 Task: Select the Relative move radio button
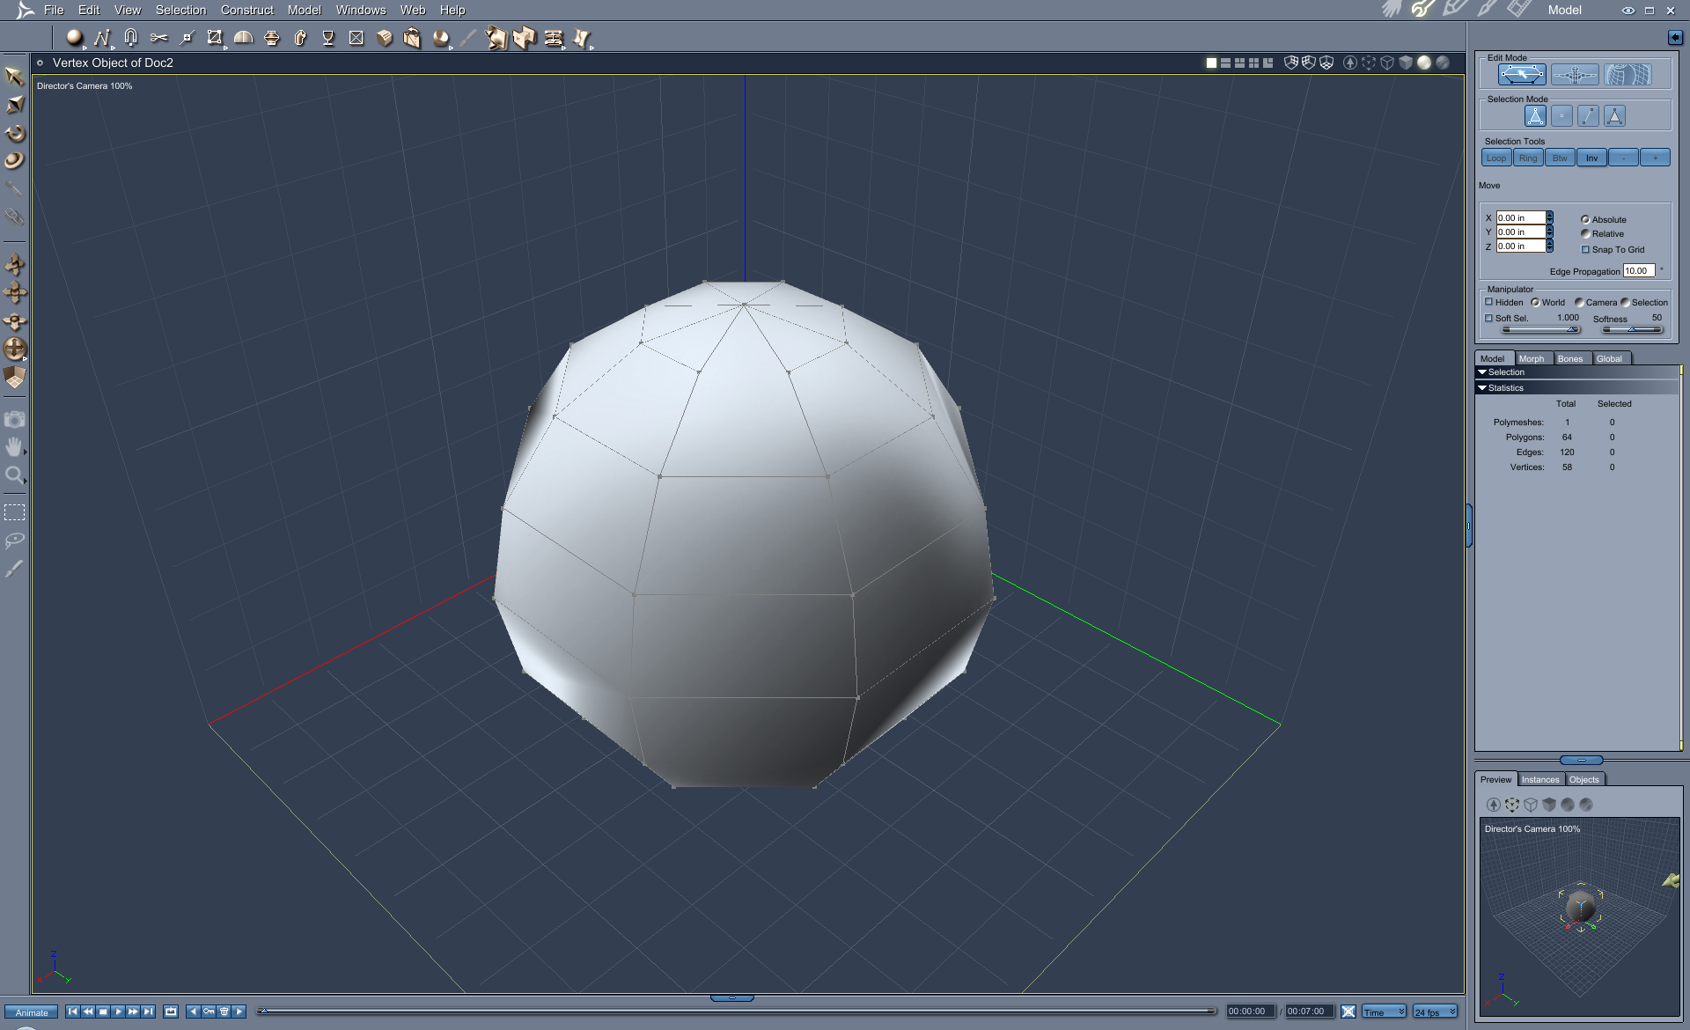tap(1586, 233)
